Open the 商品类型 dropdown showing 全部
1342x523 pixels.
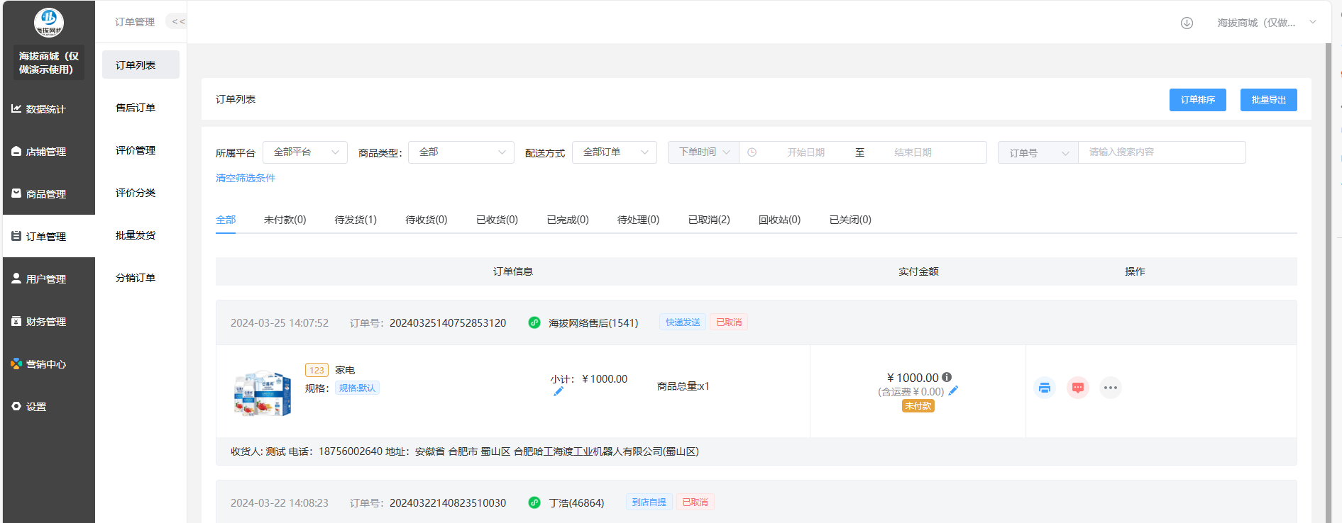[x=461, y=152]
